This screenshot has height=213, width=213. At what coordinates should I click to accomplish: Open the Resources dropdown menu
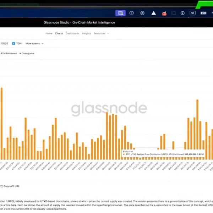(x=99, y=33)
